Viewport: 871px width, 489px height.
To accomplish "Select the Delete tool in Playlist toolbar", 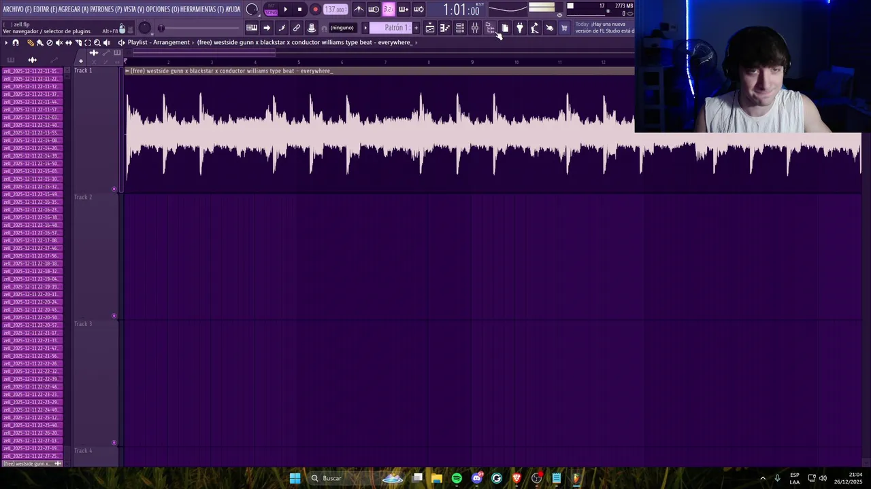I will coord(50,43).
